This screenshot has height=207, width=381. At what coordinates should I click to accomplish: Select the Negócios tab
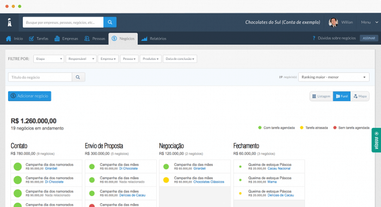(x=123, y=39)
